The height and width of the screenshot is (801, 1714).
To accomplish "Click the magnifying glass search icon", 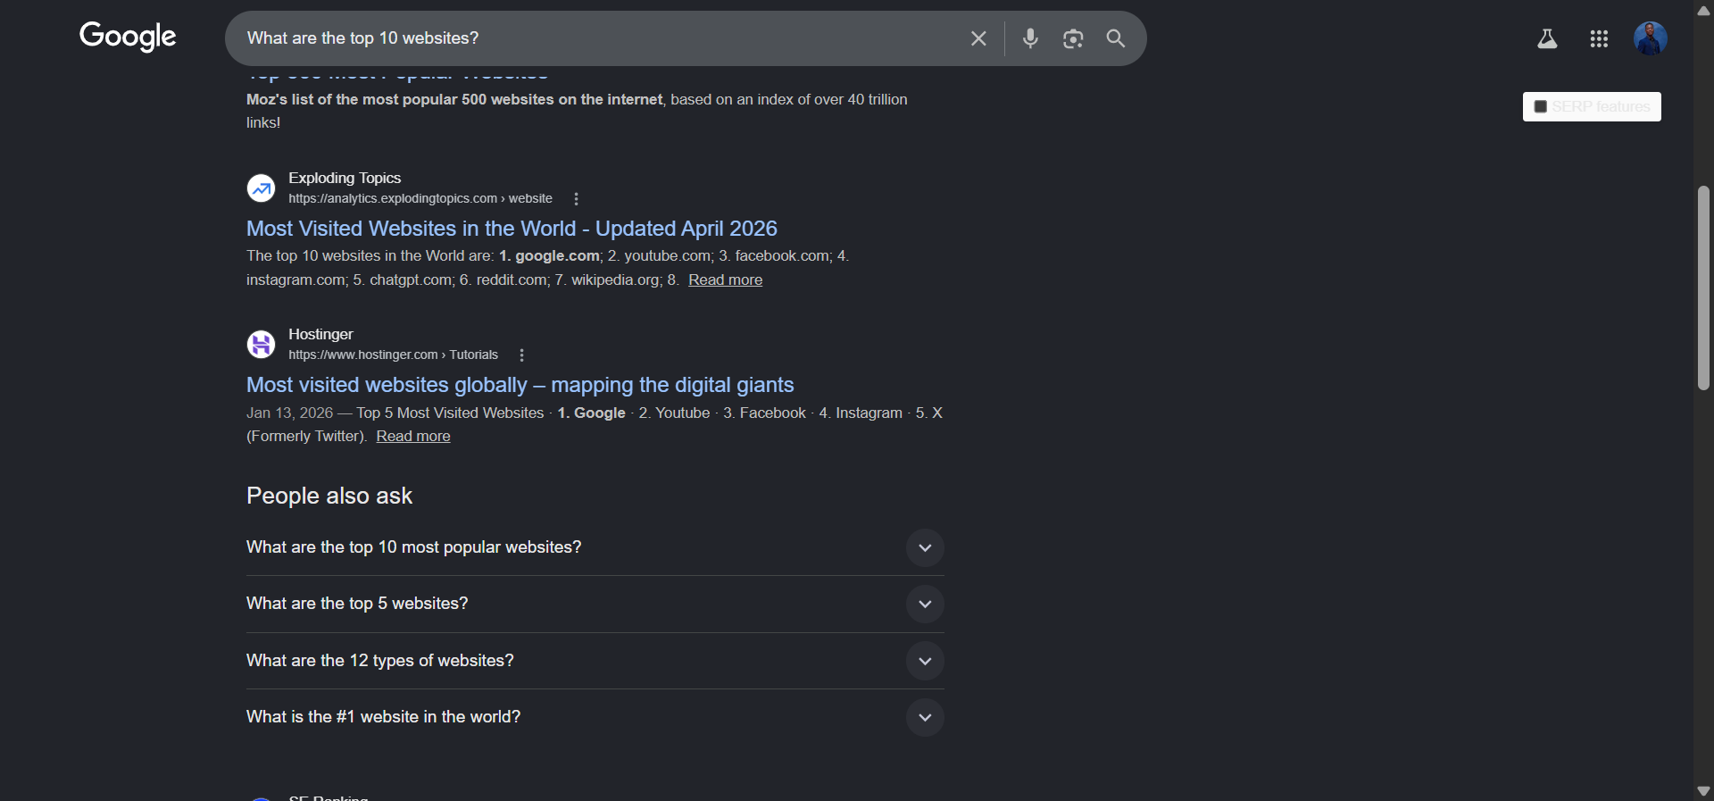I will coord(1116,38).
